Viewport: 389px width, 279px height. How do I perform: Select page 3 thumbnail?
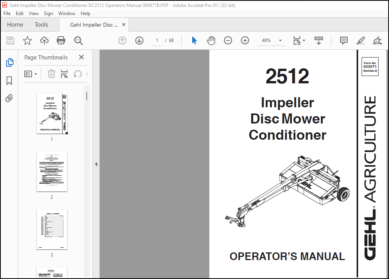point(52,229)
